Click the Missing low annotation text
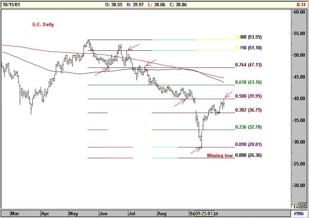 coord(220,155)
